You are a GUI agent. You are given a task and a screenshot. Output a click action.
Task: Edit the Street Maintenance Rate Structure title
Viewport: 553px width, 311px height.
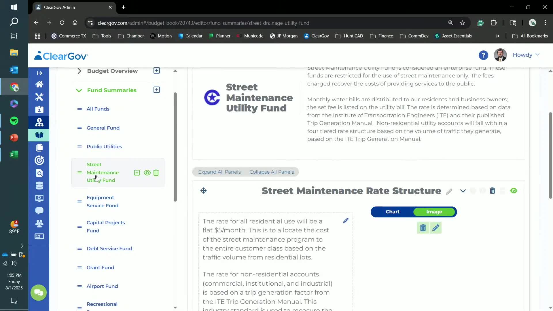[x=449, y=191]
